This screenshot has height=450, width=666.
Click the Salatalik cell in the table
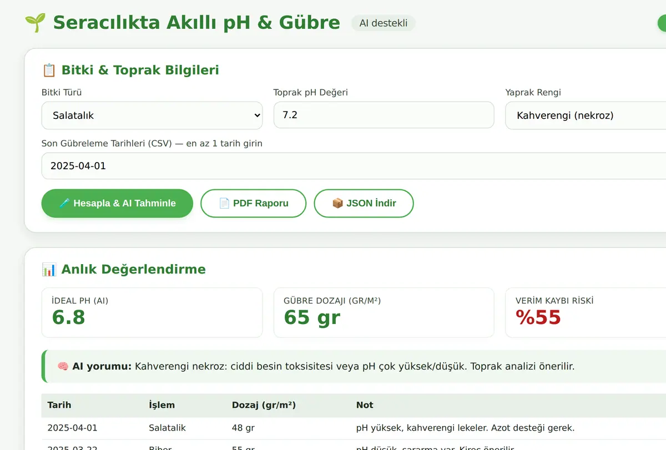click(x=167, y=428)
